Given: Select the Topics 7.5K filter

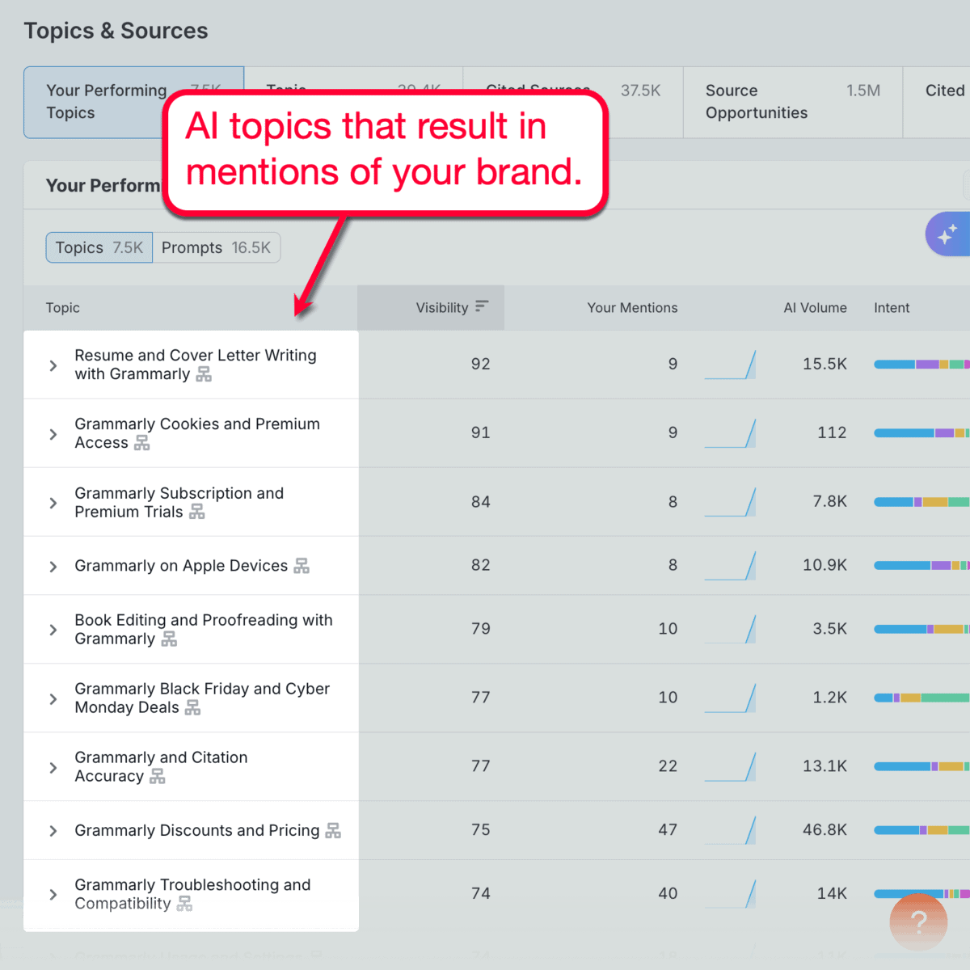Looking at the screenshot, I should pyautogui.click(x=99, y=247).
